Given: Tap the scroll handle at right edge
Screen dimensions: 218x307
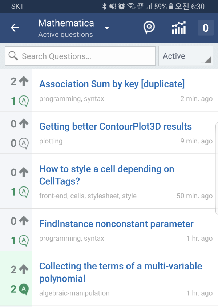Looking at the screenshot, I should tap(217, 168).
